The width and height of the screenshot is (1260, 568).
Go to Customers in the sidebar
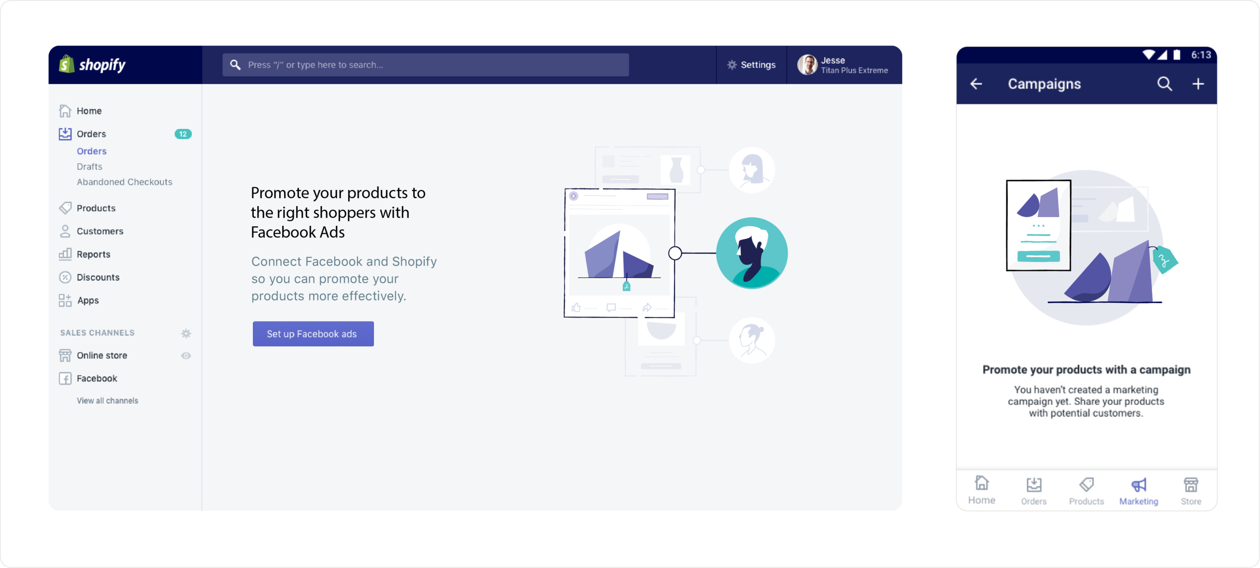click(x=100, y=231)
